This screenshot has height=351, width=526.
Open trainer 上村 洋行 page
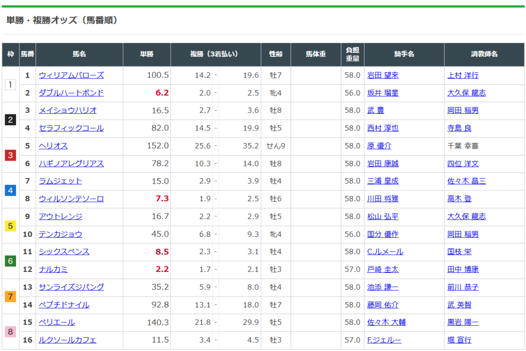click(x=463, y=75)
